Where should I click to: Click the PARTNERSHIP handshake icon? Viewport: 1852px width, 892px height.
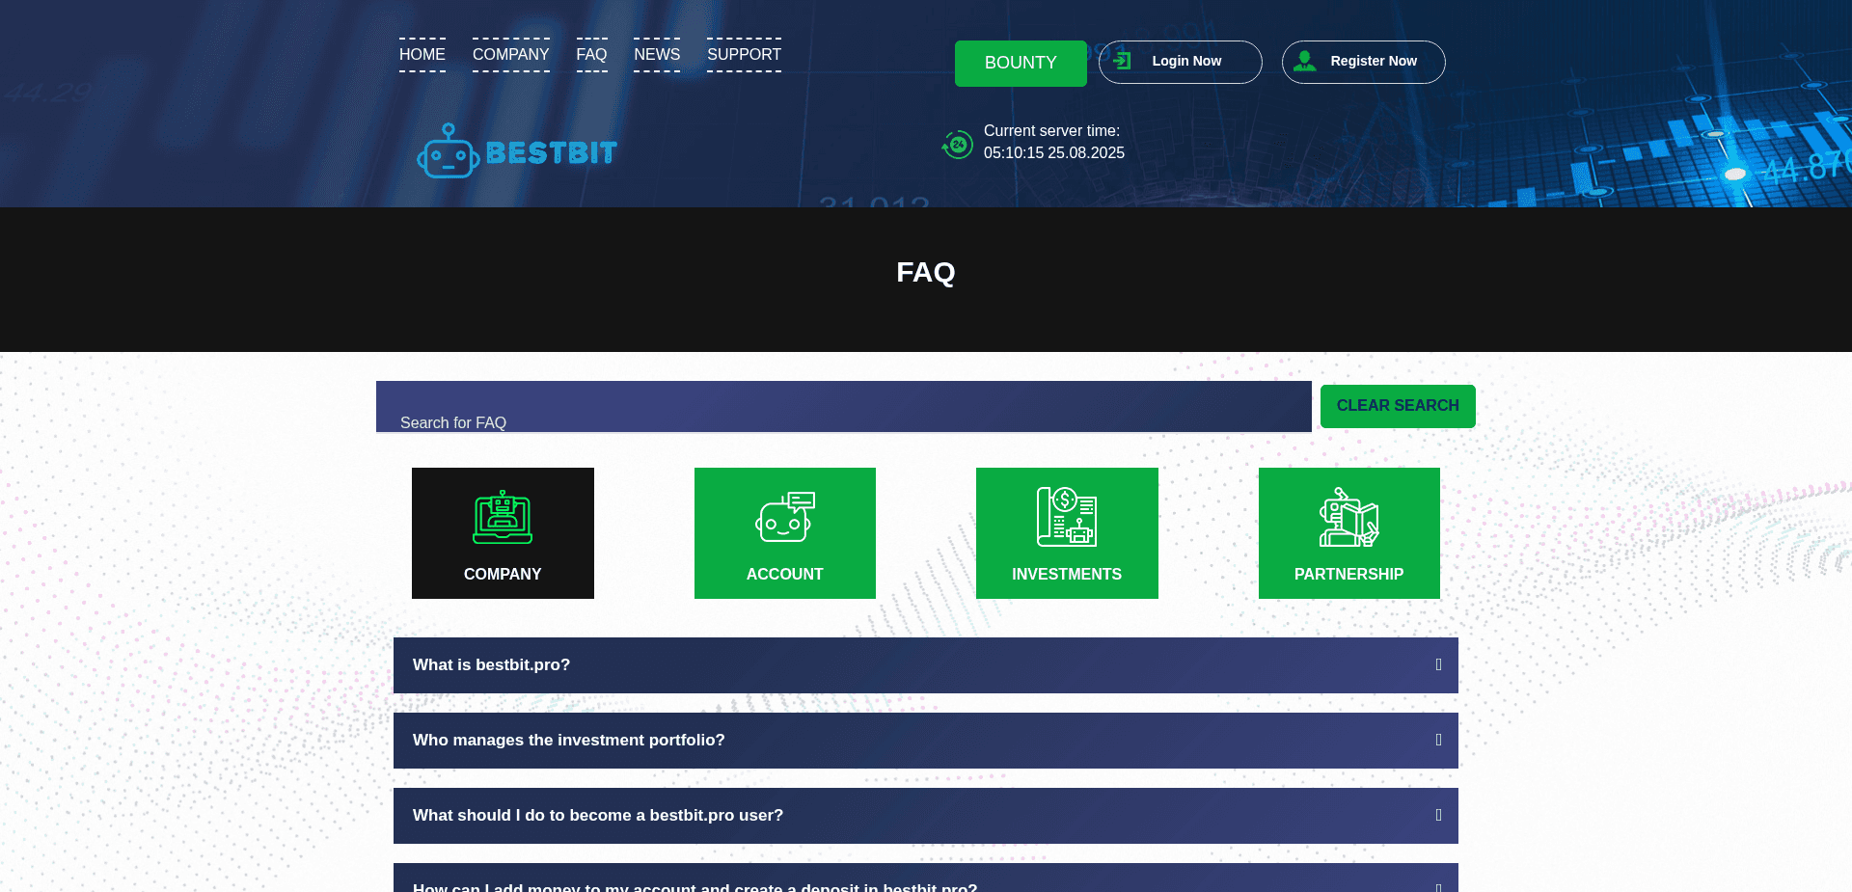(1348, 518)
